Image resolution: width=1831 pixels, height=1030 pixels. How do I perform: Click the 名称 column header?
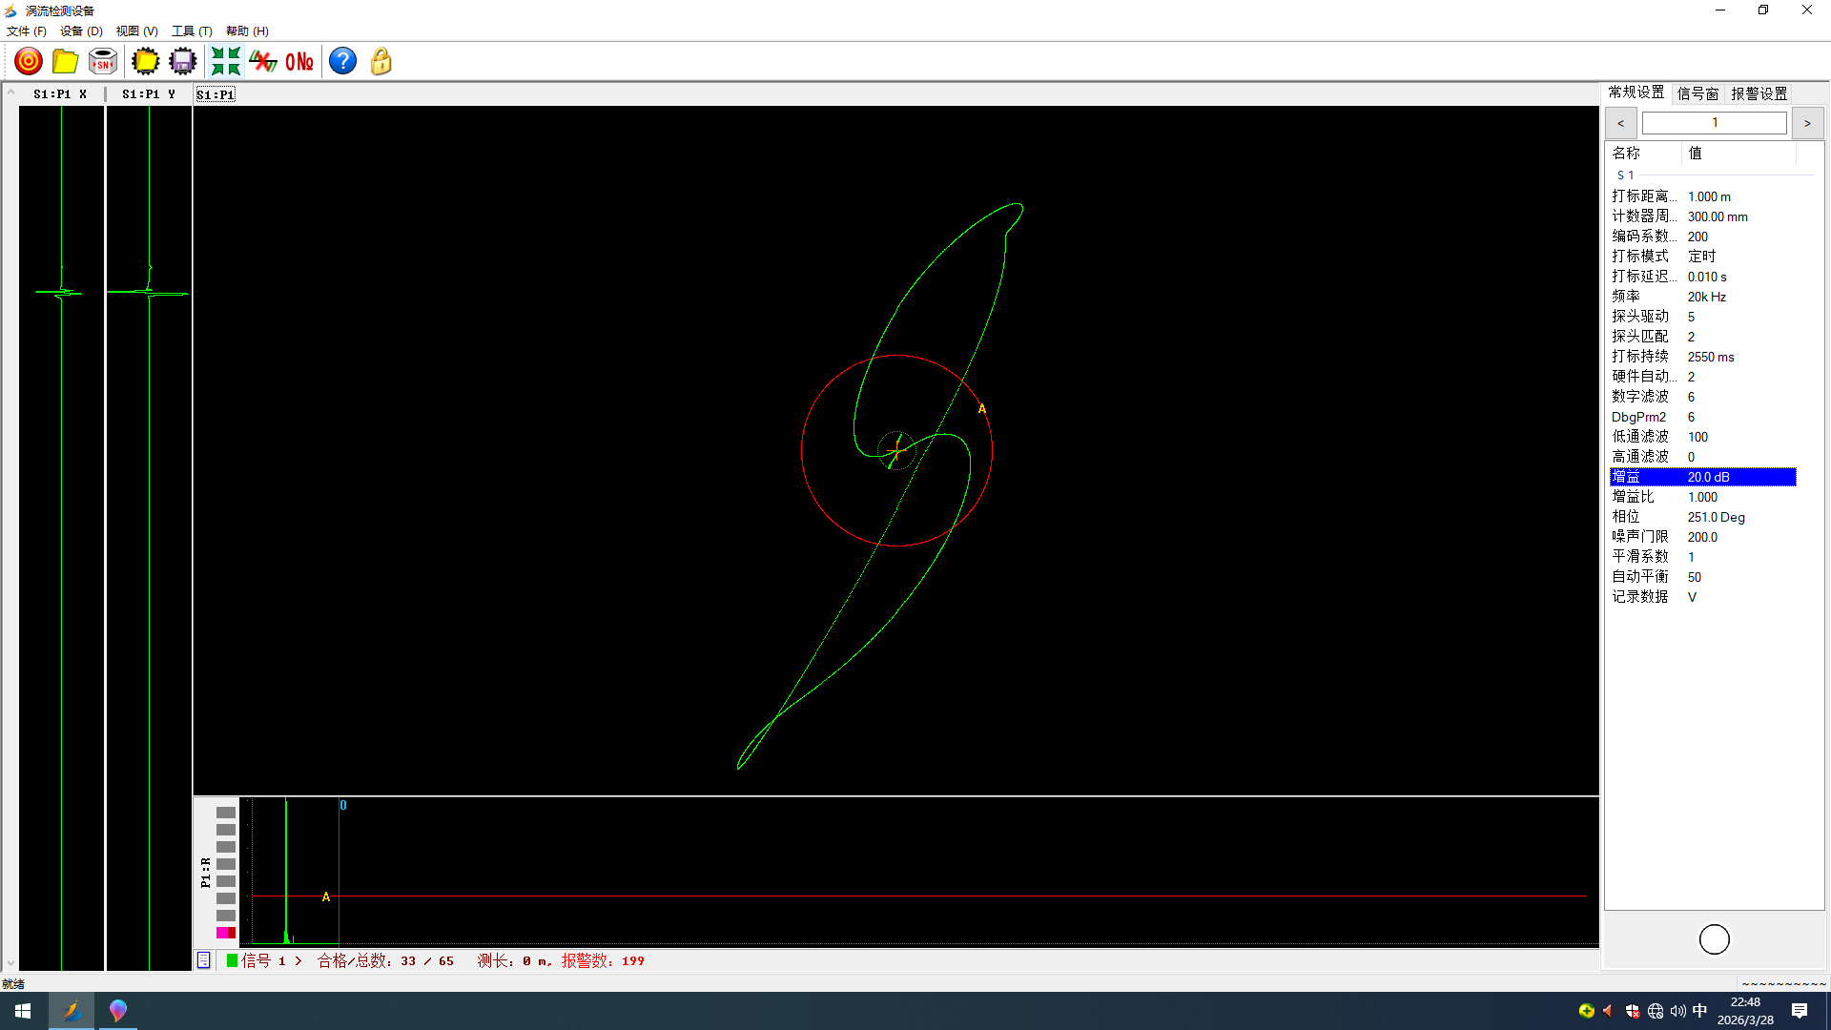point(1643,153)
